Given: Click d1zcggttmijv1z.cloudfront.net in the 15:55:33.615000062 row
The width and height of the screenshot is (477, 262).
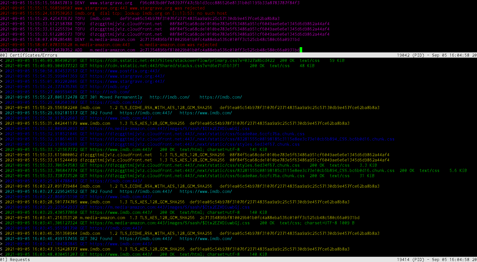Looking at the screenshot, I should tap(116, 155).
